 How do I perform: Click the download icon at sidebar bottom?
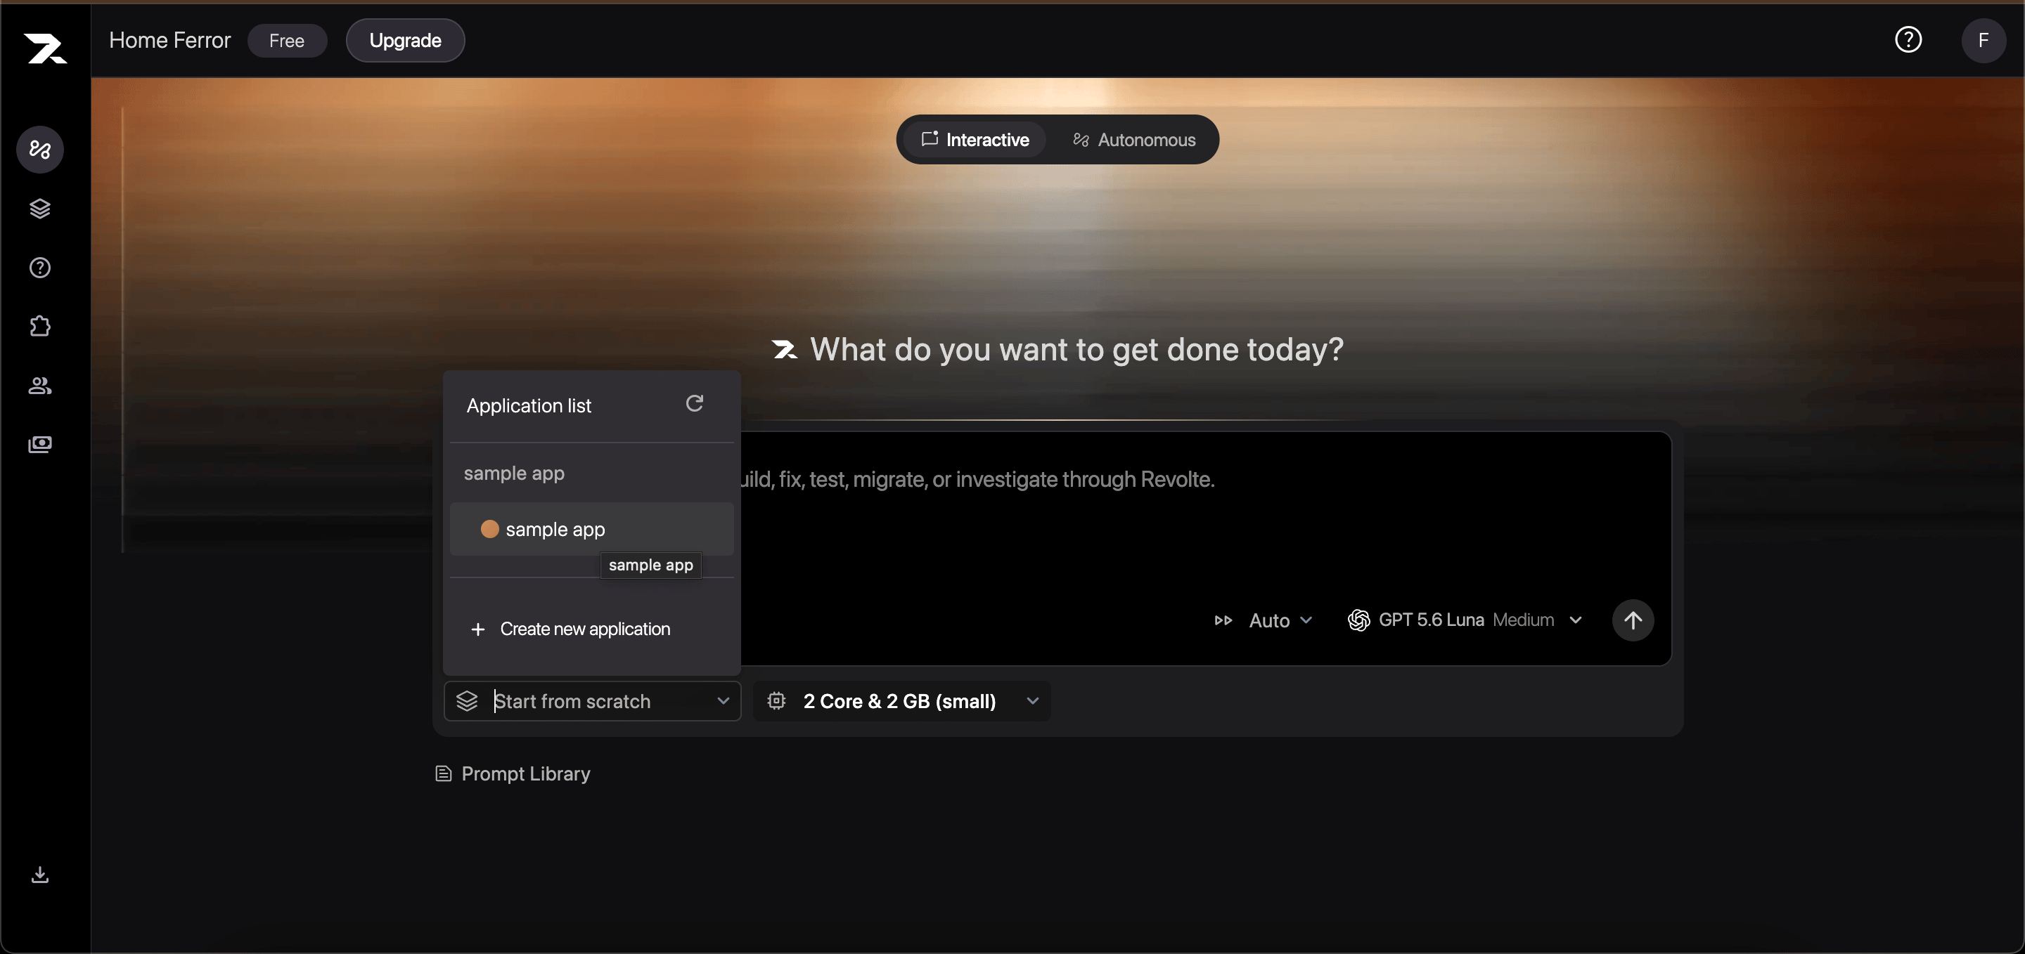tap(40, 875)
